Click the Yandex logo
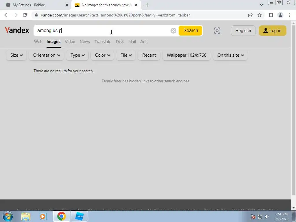Image resolution: width=296 pixels, height=222 pixels. 17,30
